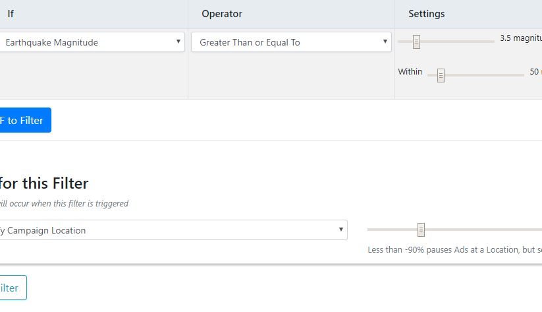542x312 pixels.
Task: Open the Earthquake Magnitude condition dropdown
Action: [92, 42]
